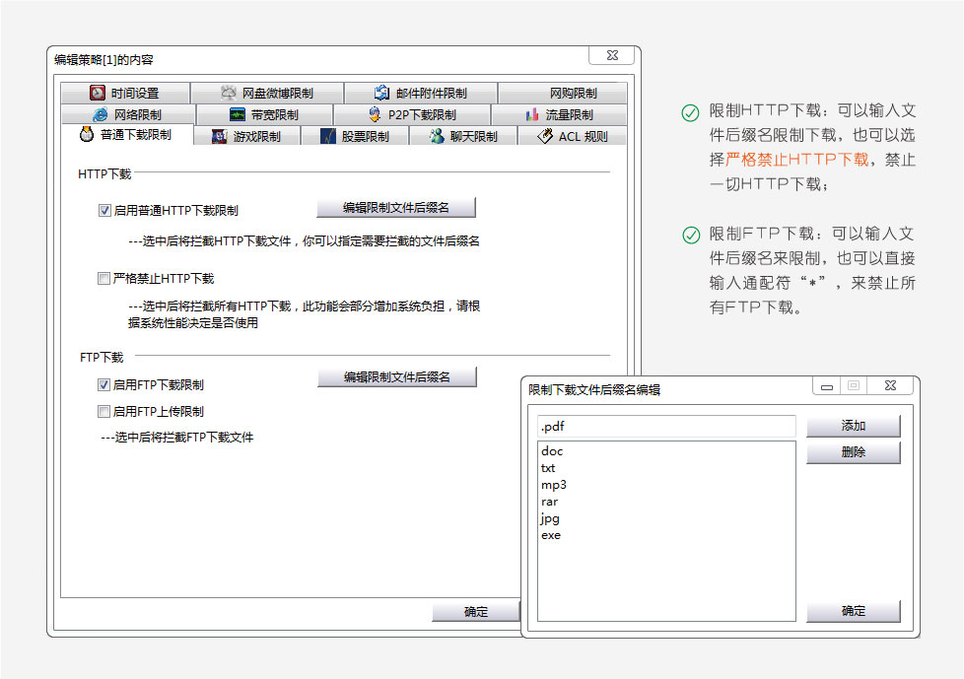Click the P2P下载限制 tab icon
This screenshot has height=679, width=964.
coord(375,115)
